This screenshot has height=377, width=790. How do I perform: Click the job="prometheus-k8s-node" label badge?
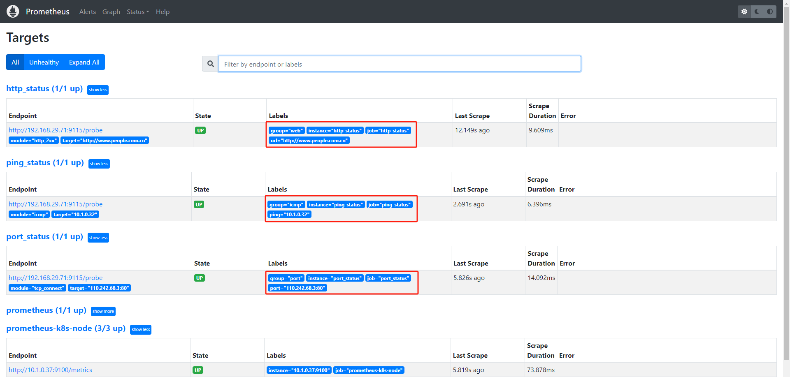click(369, 370)
